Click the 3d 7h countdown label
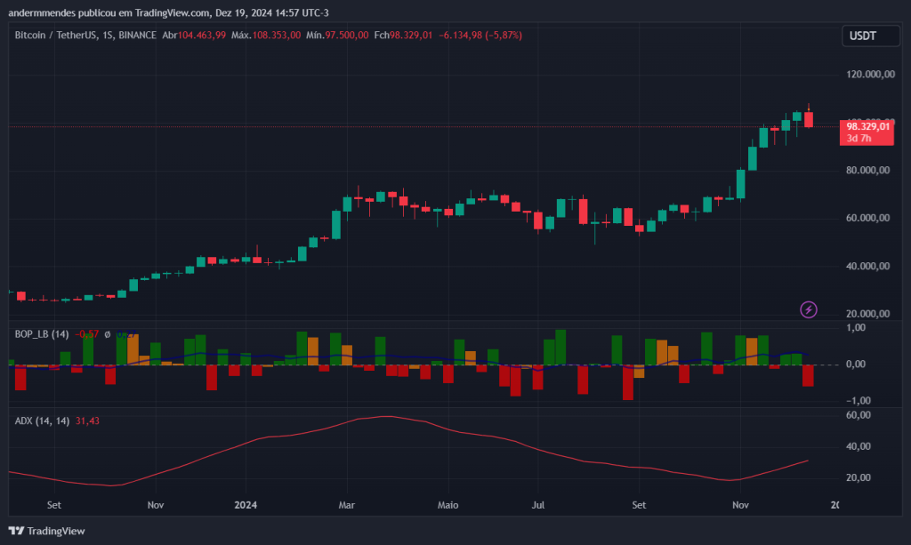The image size is (911, 545). 859,138
